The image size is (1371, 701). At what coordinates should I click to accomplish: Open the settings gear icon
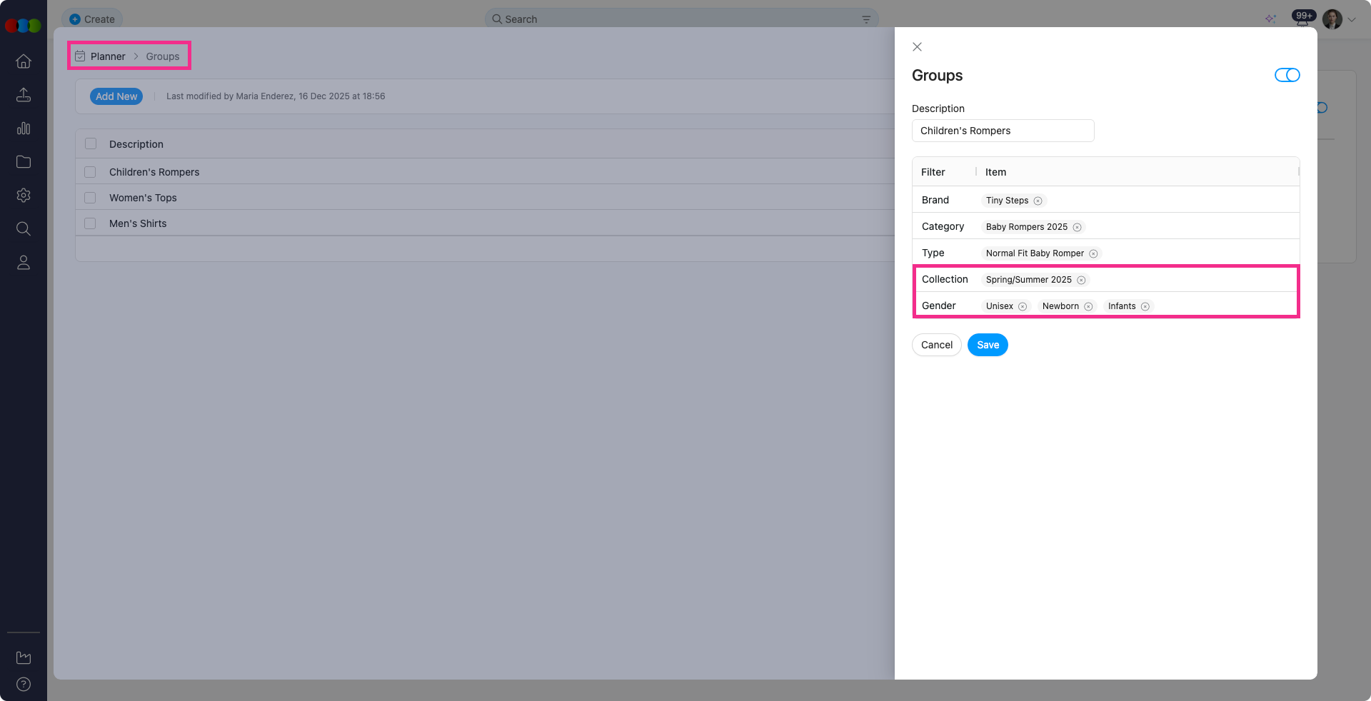click(x=24, y=196)
